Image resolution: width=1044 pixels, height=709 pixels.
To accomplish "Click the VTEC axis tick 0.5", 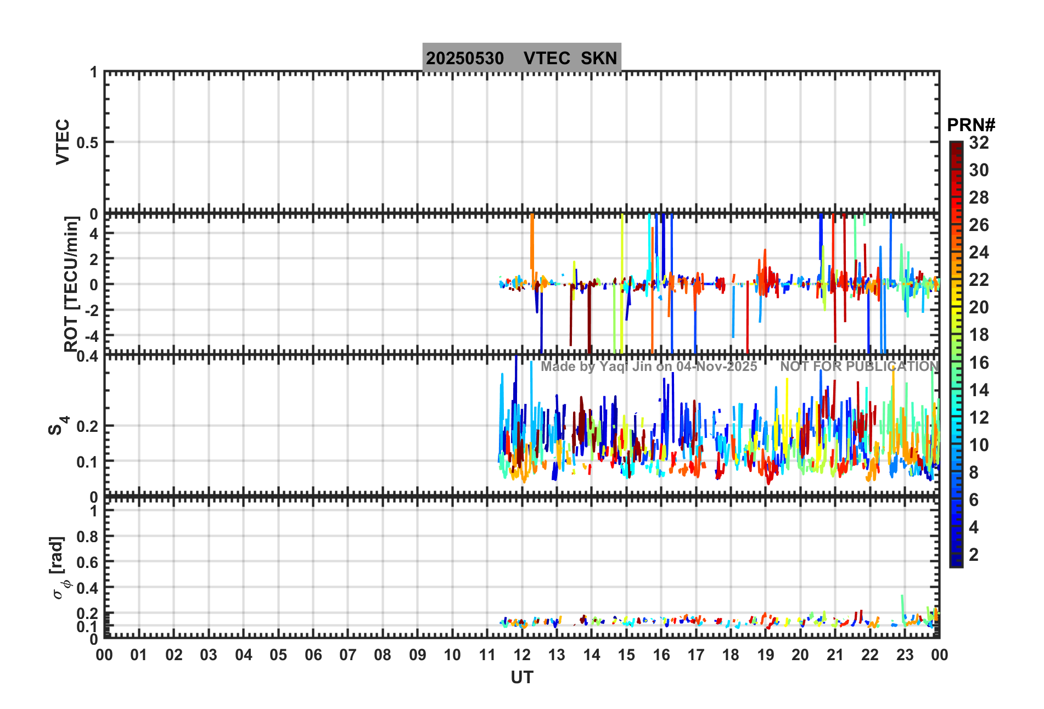I will 87,143.
